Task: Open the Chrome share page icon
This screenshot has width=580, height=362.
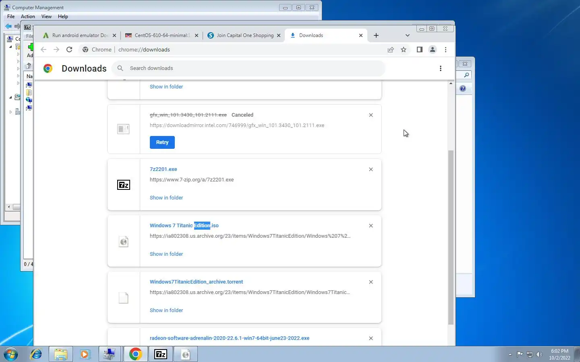Action: 391,49
